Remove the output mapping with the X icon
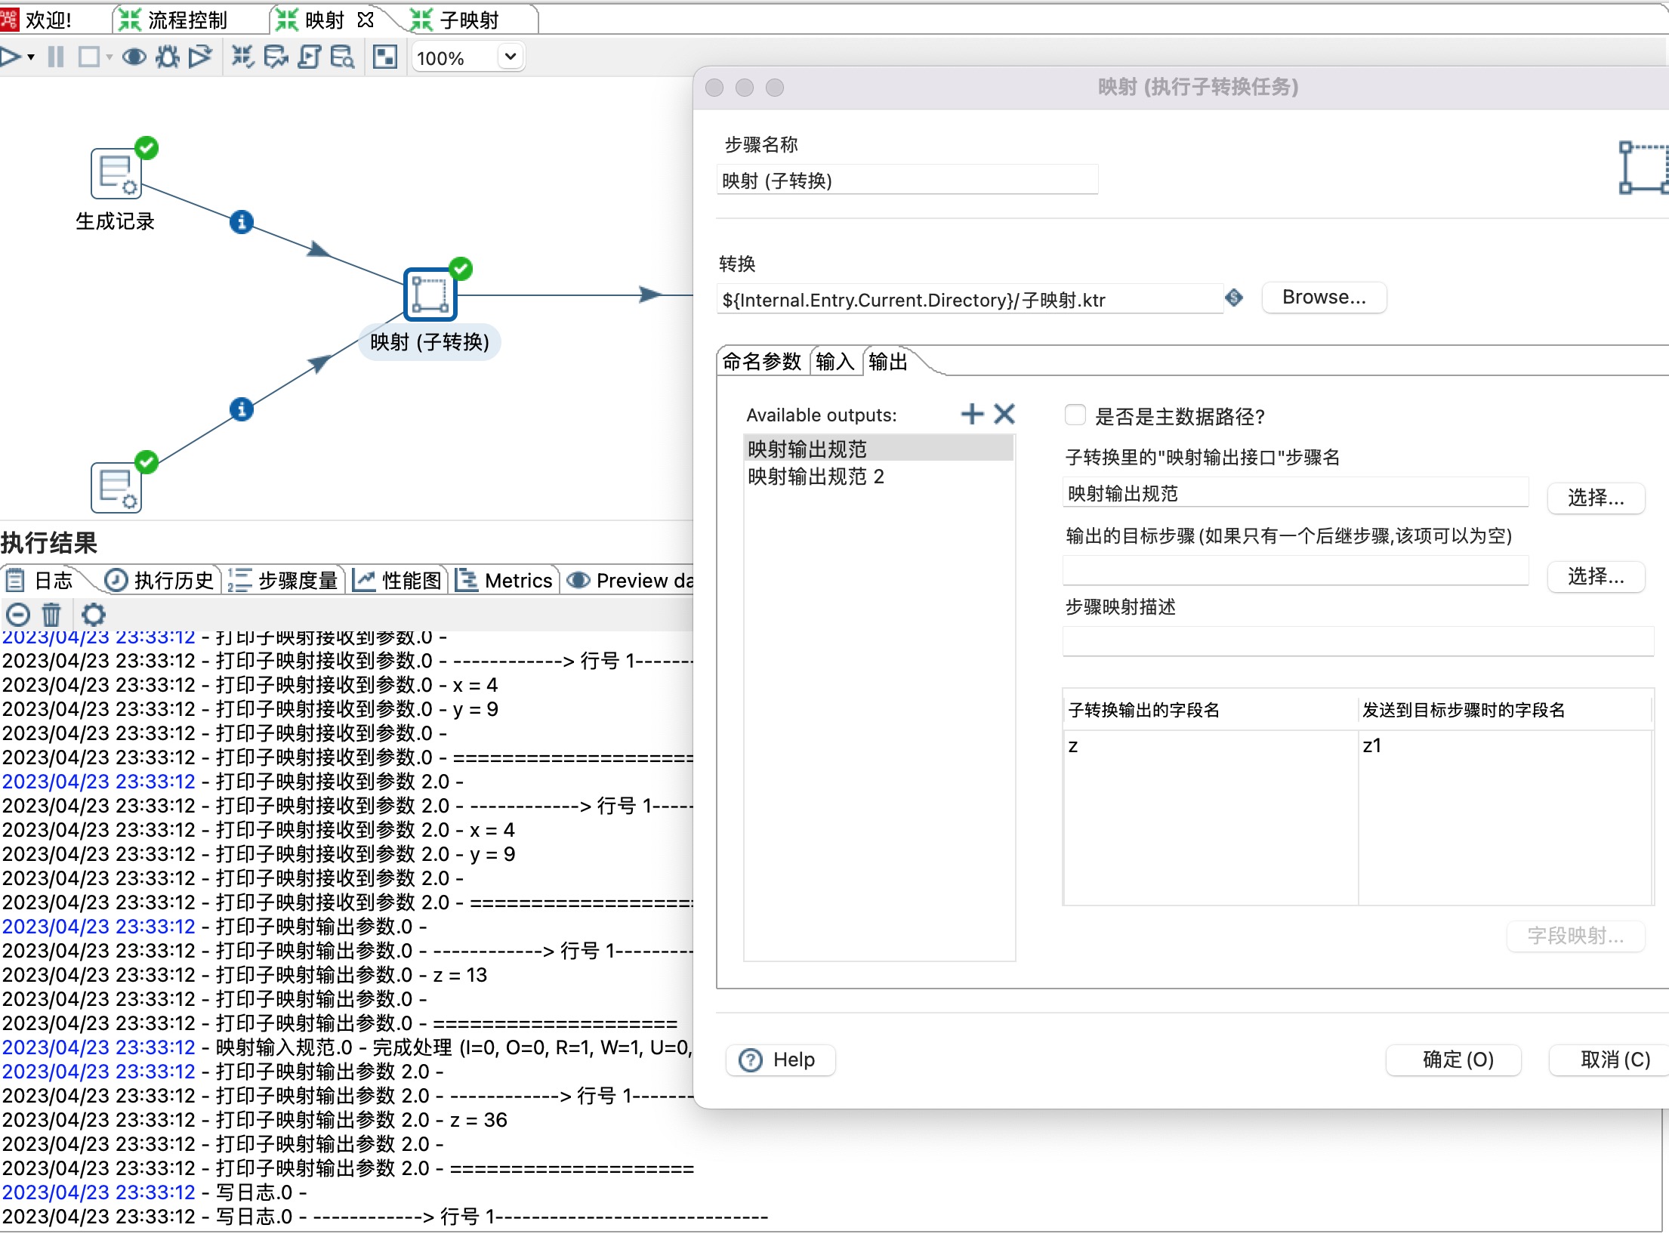 point(1004,414)
